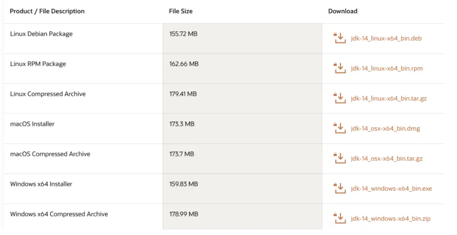Open the jdk-14_linux-x64_bin.deb link
The image size is (457, 235).
(x=386, y=39)
